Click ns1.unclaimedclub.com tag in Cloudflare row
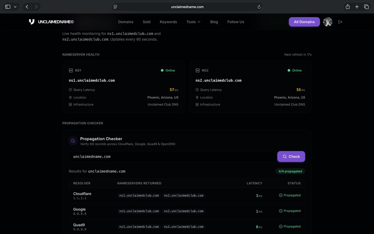Screen dimensions: 374x234 click(x=139, y=196)
